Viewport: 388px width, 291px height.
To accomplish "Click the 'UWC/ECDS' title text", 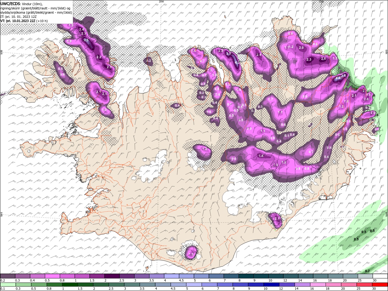I will pos(11,3).
